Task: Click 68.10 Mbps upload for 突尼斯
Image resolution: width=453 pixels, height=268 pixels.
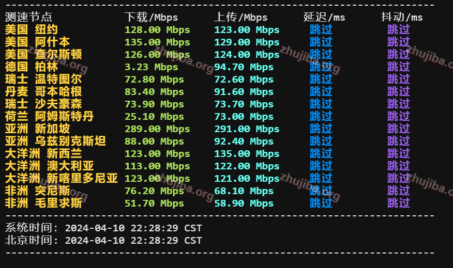Action: [244, 191]
